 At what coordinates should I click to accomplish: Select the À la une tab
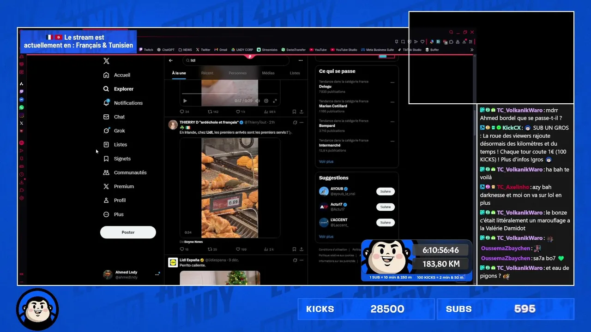[179, 73]
